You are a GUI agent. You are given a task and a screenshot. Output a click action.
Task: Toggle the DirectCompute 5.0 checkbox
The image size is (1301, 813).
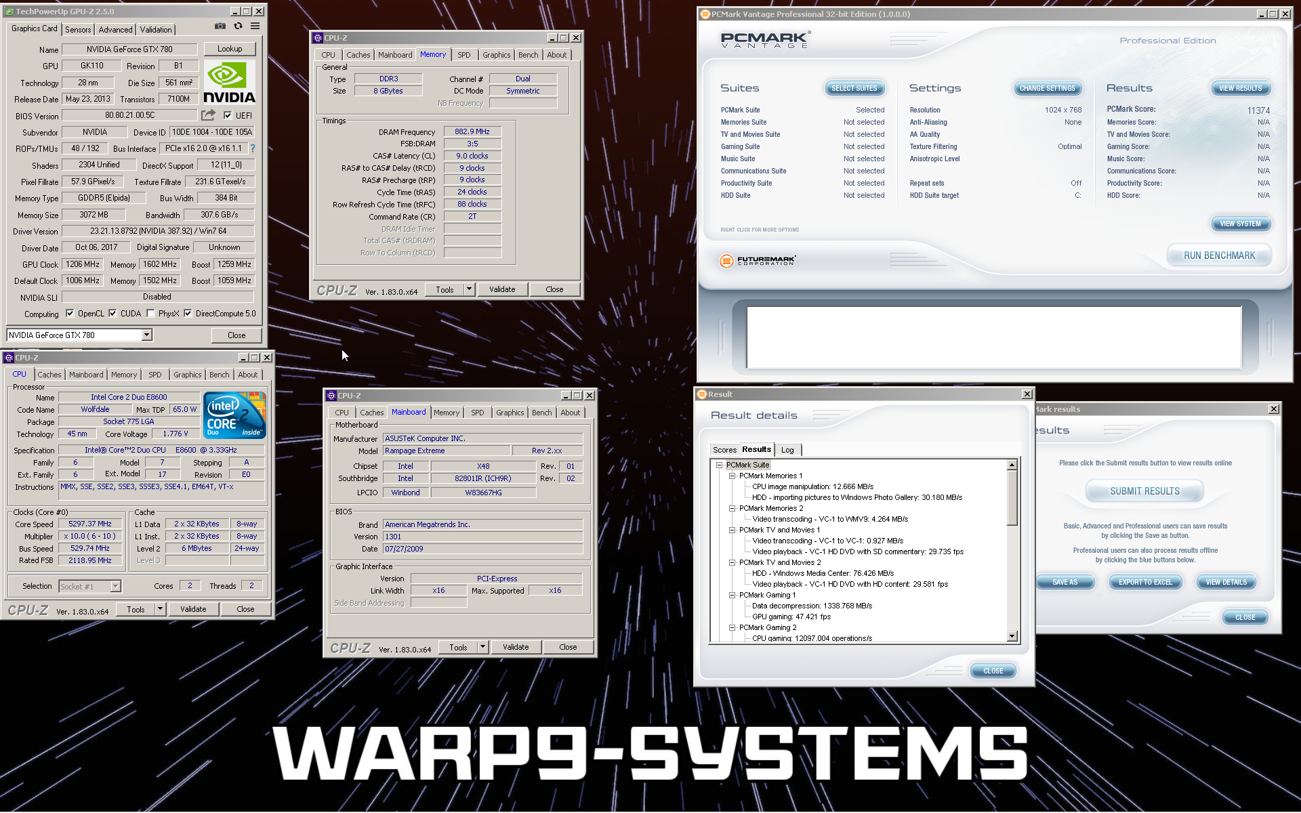click(188, 314)
